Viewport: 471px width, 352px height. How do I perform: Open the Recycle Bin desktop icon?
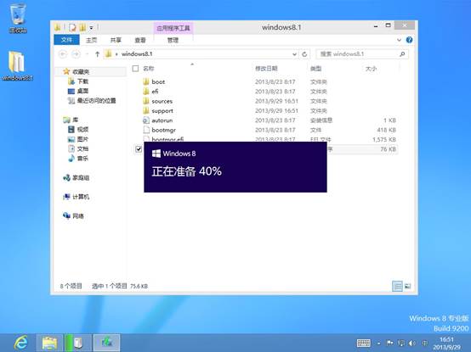[x=18, y=19]
